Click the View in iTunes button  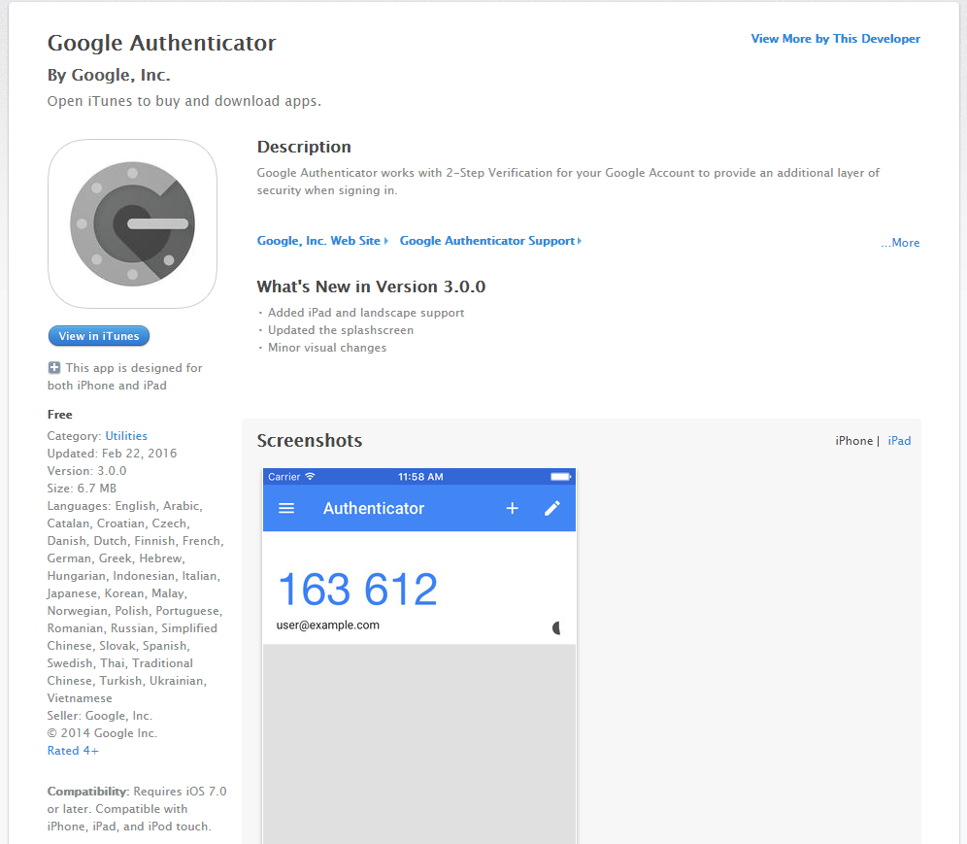[99, 336]
